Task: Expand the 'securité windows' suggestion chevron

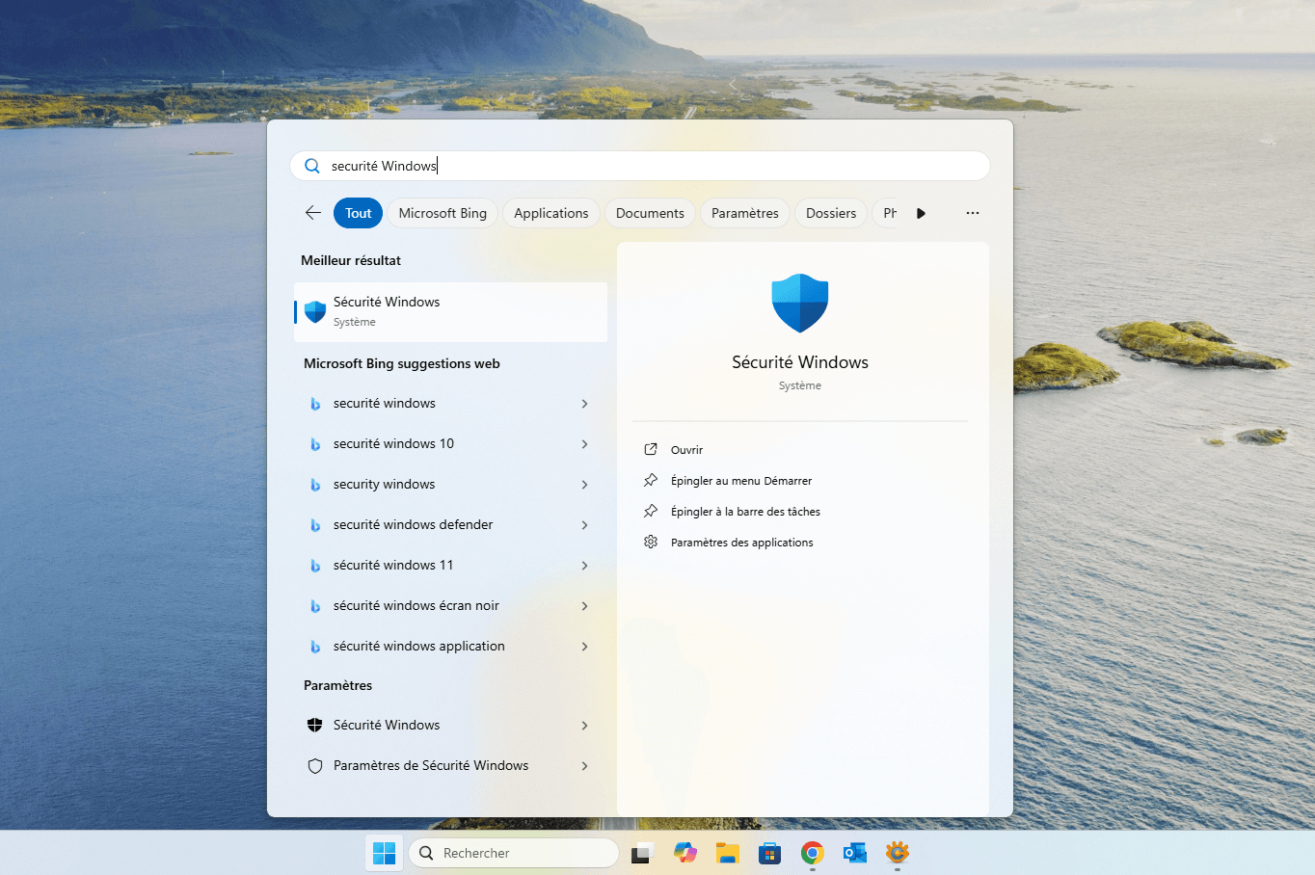Action: coord(584,404)
